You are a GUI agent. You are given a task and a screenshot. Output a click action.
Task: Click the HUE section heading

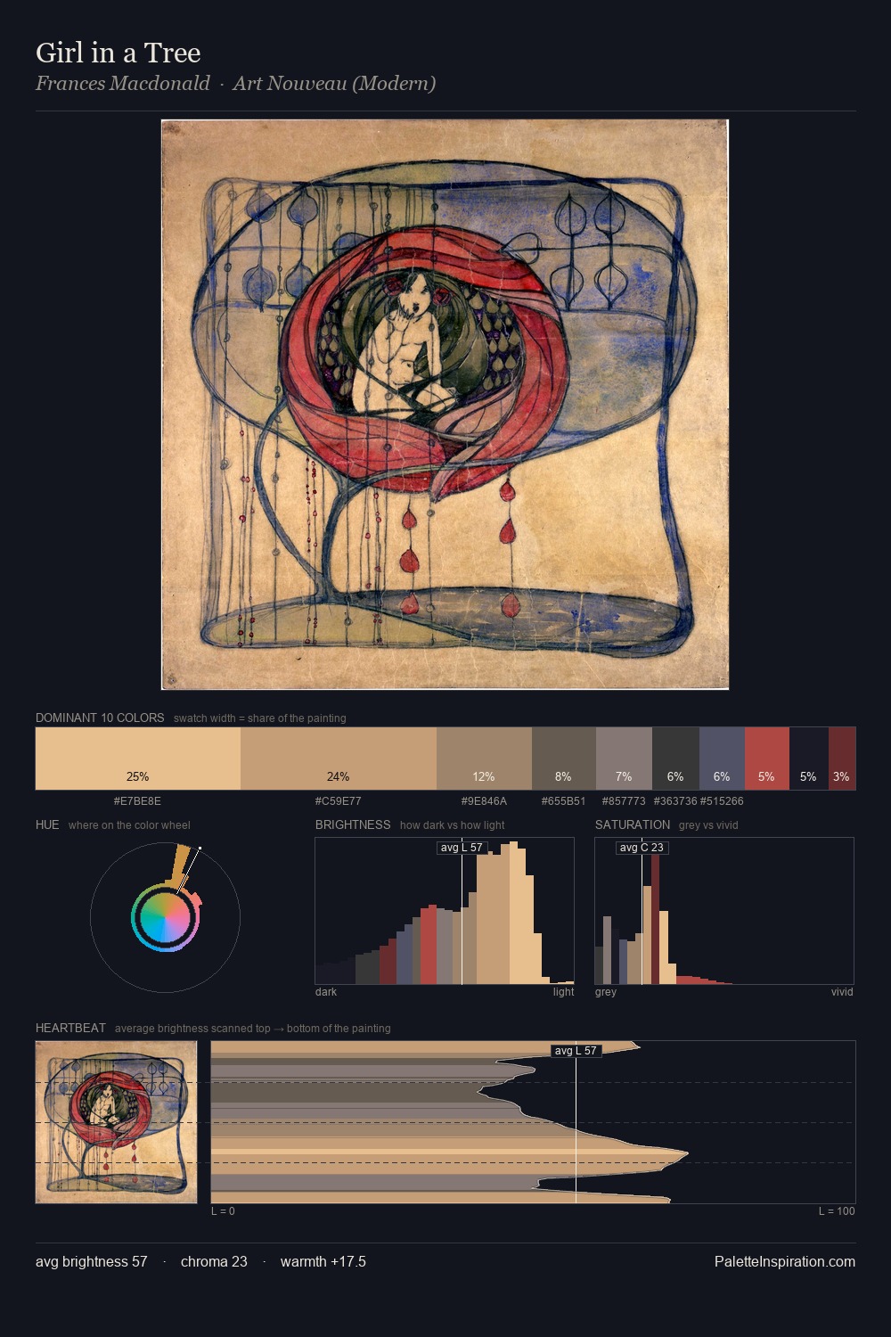tap(47, 824)
